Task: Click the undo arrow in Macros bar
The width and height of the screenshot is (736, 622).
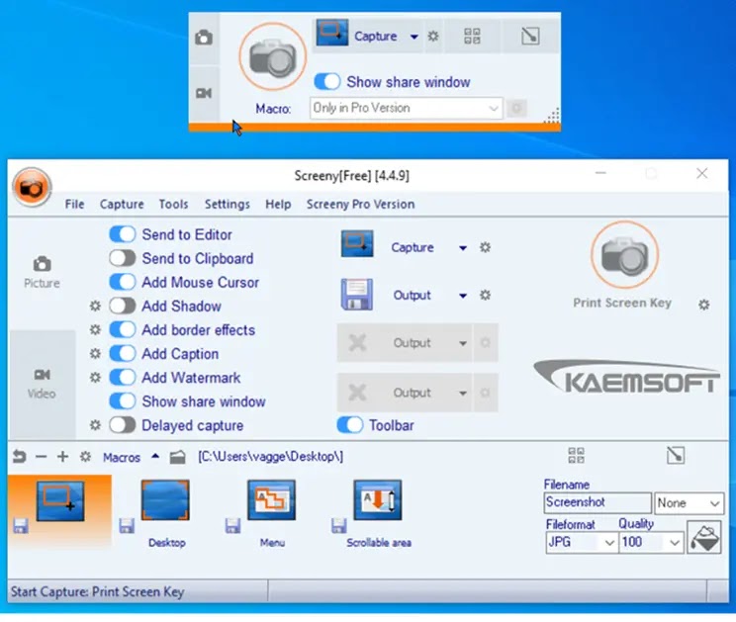Action: click(x=19, y=457)
